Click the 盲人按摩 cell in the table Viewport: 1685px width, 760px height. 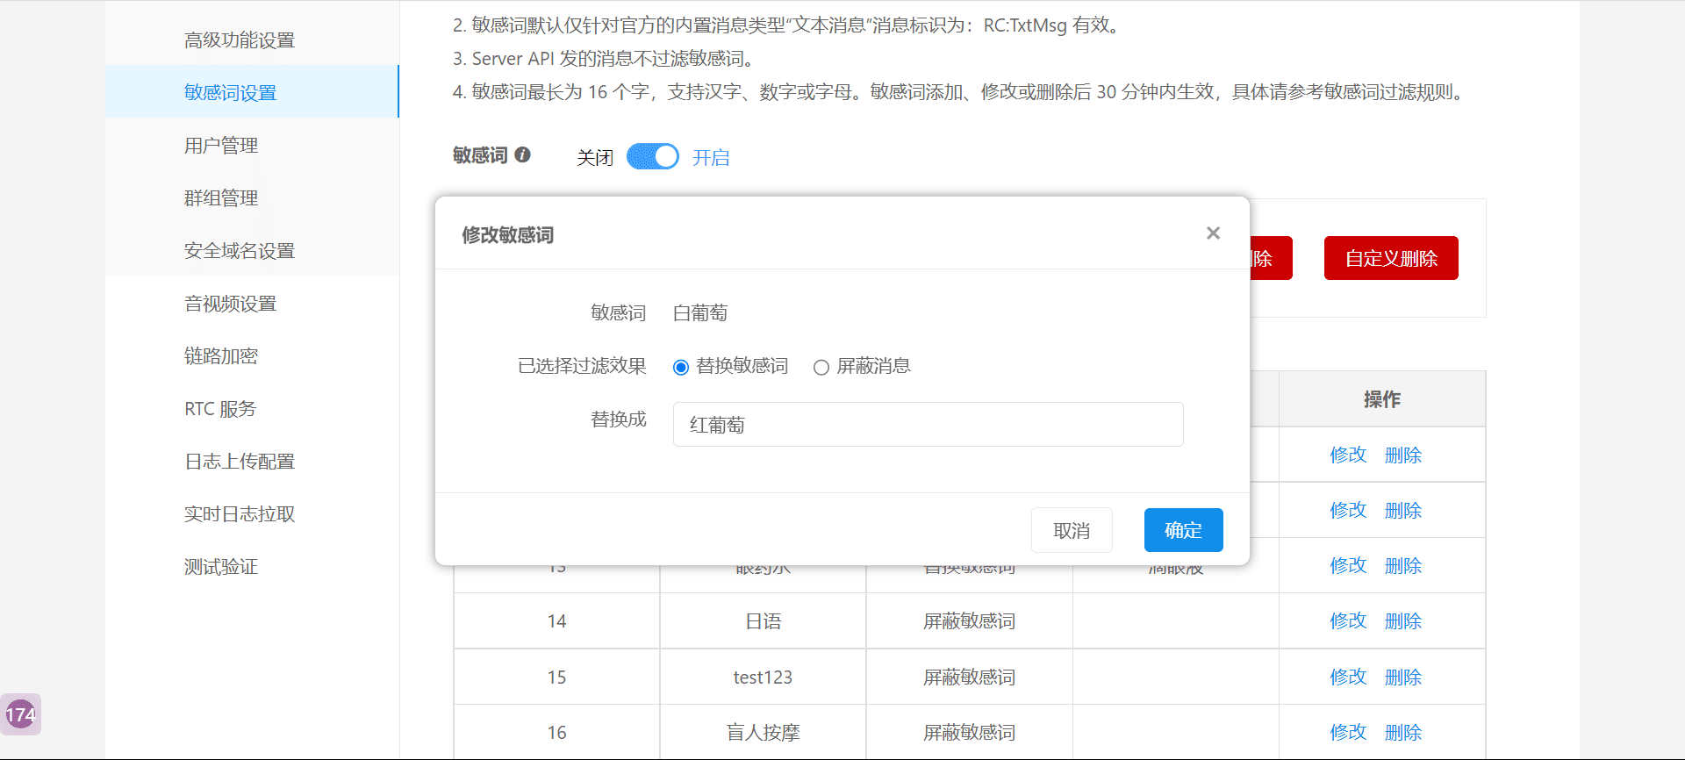click(x=763, y=732)
